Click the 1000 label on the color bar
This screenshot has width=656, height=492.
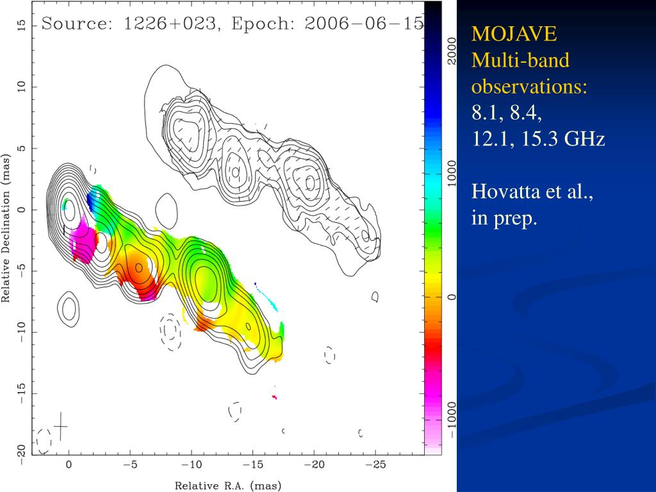tap(452, 173)
